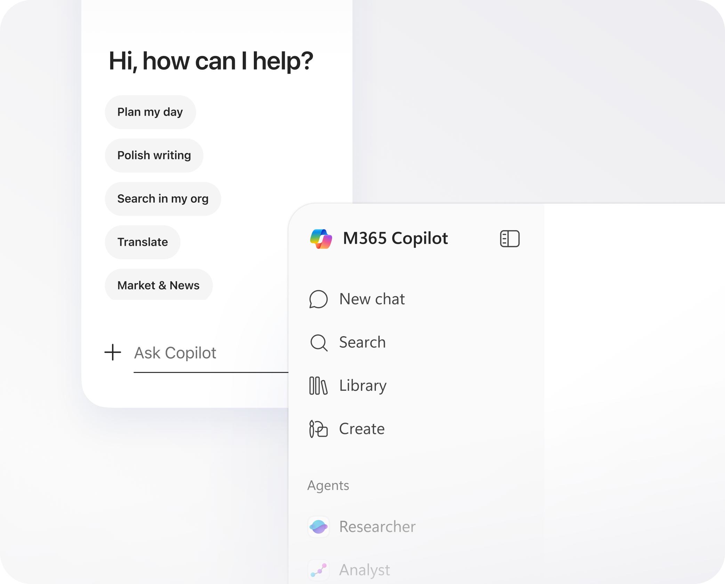Screen dimensions: 725x584
Task: Click the New chat speech bubble icon
Action: tap(319, 299)
